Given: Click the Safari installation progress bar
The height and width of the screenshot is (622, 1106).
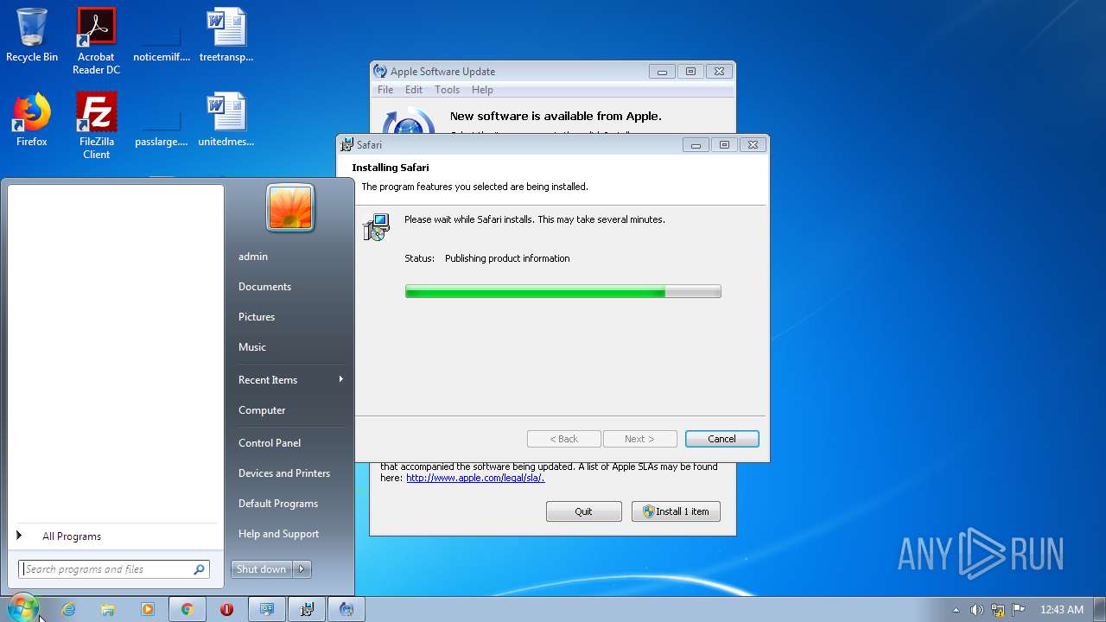Looking at the screenshot, I should pos(563,292).
